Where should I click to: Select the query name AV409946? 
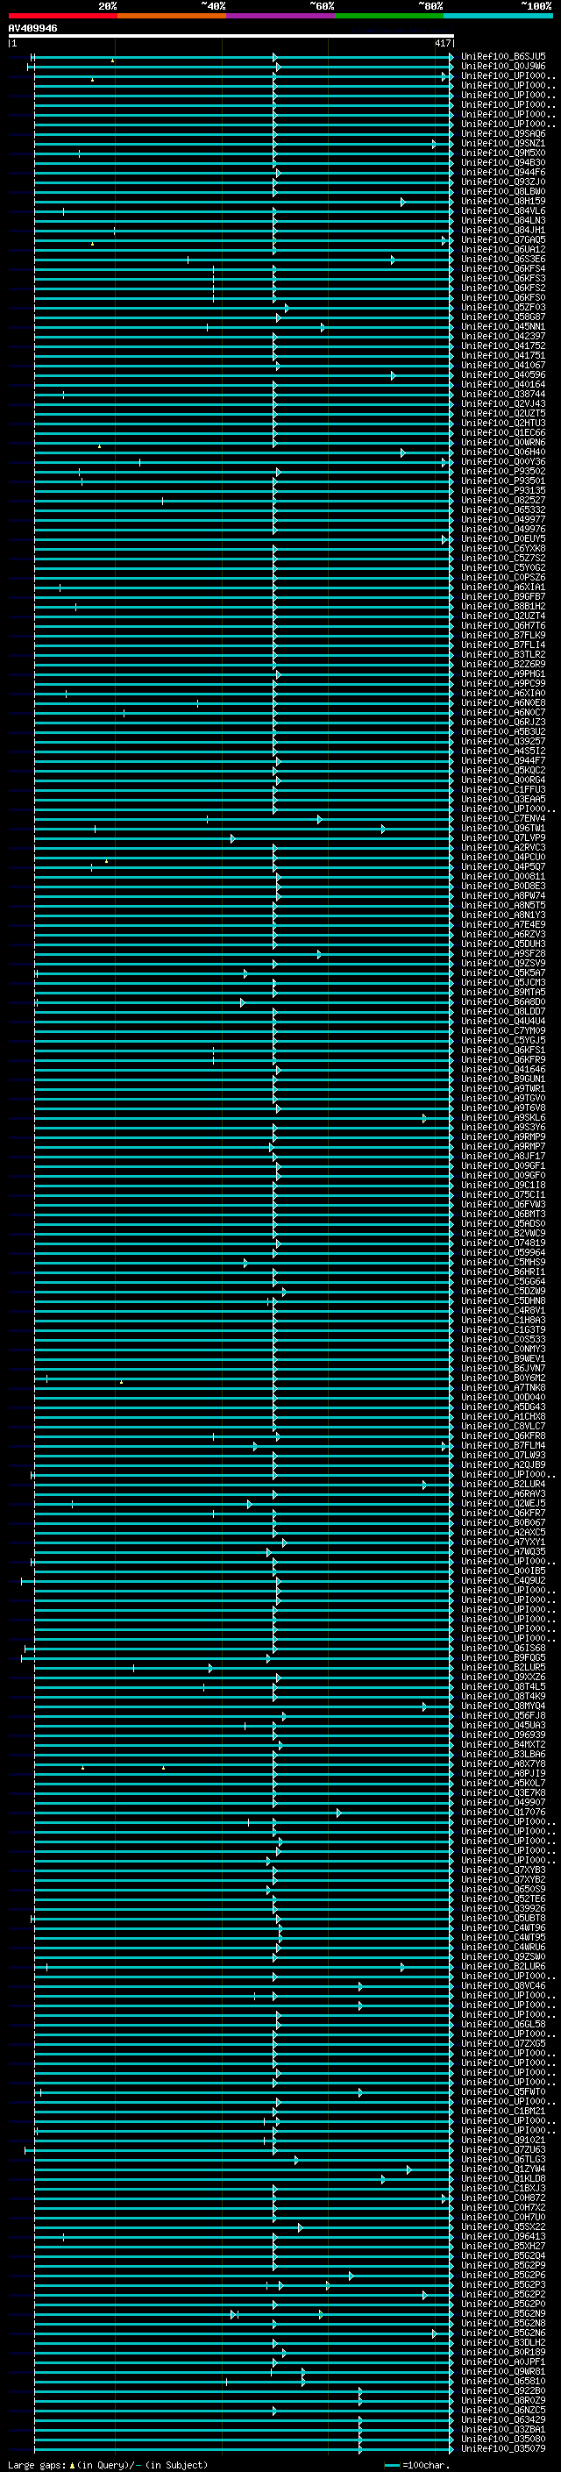[32, 28]
